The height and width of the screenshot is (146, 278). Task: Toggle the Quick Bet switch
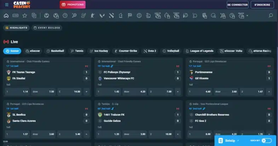[267, 140]
